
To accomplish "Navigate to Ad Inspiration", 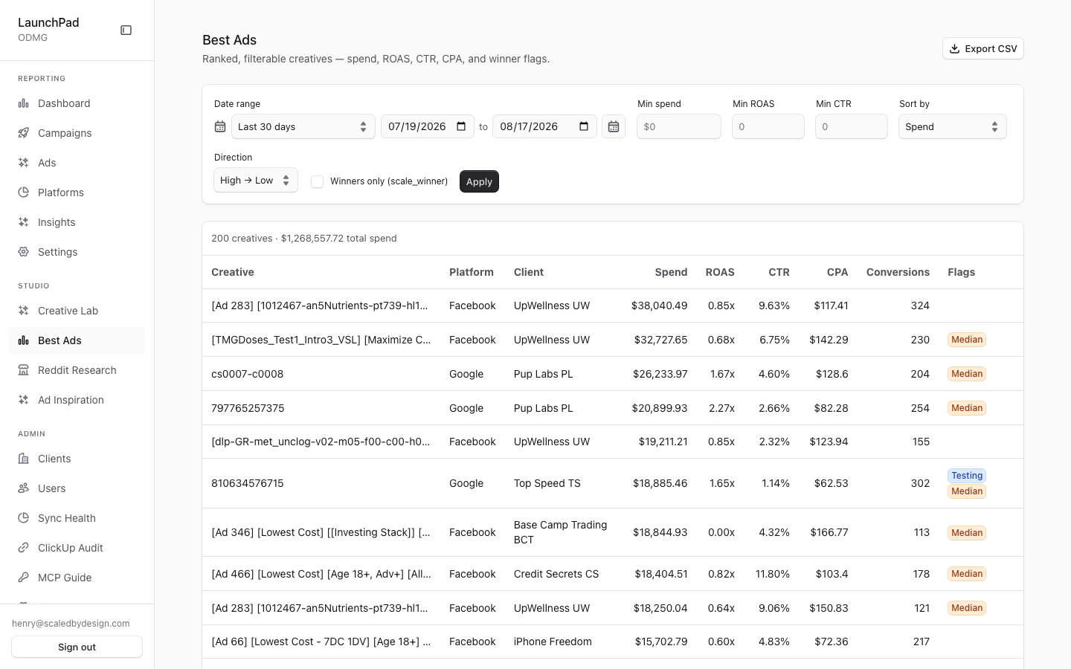I will tap(77, 400).
